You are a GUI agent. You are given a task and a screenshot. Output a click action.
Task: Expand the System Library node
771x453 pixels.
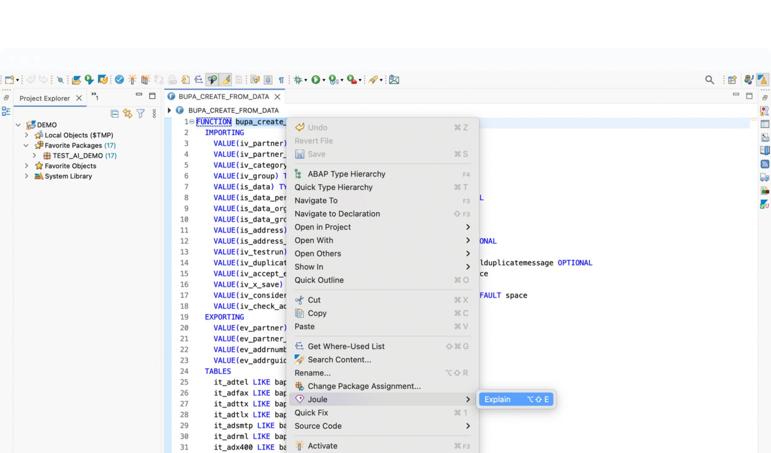point(26,176)
